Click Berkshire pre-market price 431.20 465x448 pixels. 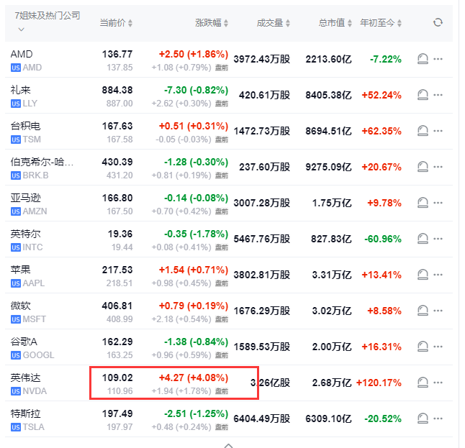[119, 175]
